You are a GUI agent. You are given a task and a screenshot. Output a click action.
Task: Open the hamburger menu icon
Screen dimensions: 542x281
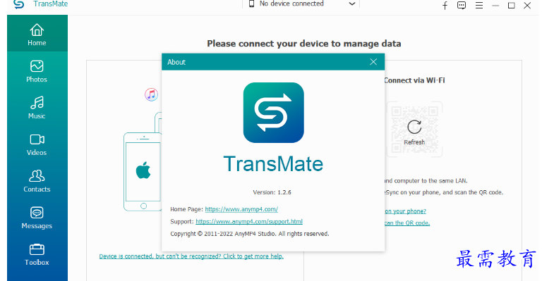(x=479, y=5)
